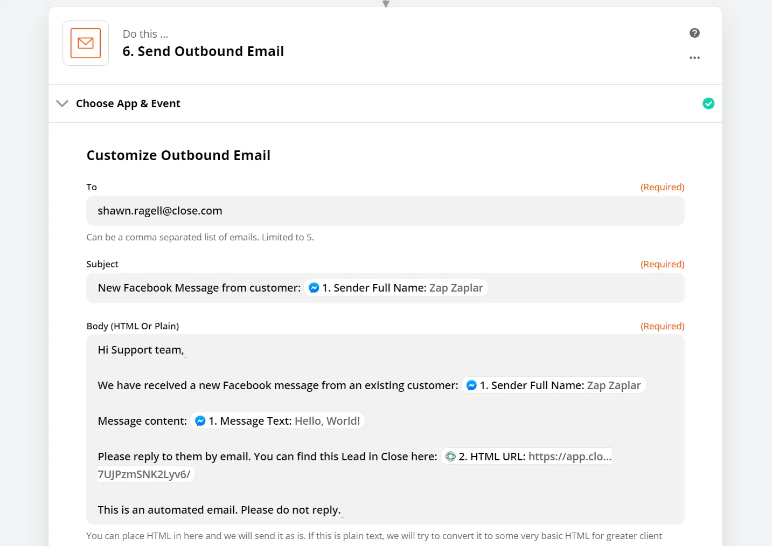The height and width of the screenshot is (546, 772).
Task: Click the (Required) label for To field
Action: (x=663, y=187)
